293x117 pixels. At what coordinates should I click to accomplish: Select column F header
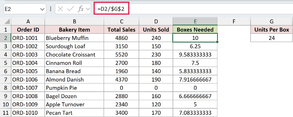click(234, 21)
